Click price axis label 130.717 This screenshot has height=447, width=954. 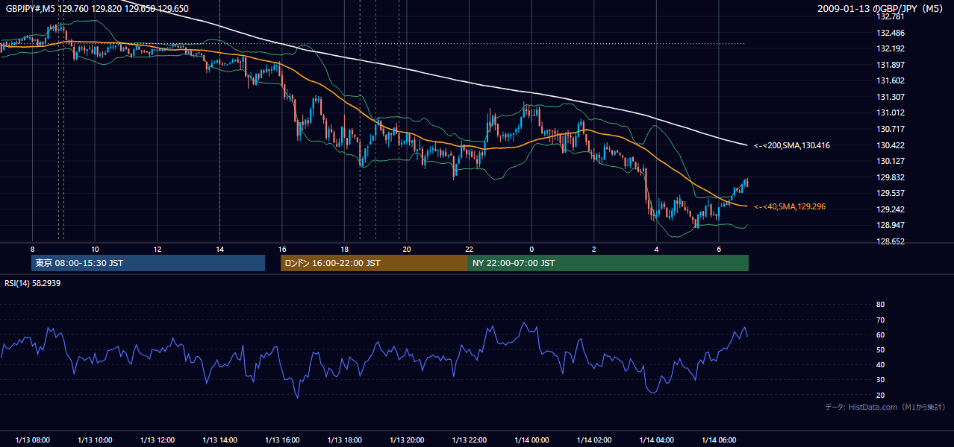890,129
